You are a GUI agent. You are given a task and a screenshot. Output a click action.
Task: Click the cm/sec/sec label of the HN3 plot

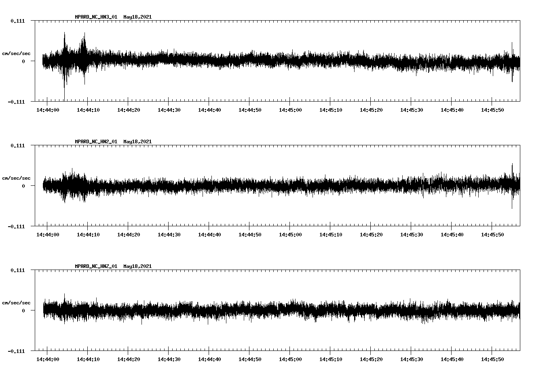click(16, 53)
